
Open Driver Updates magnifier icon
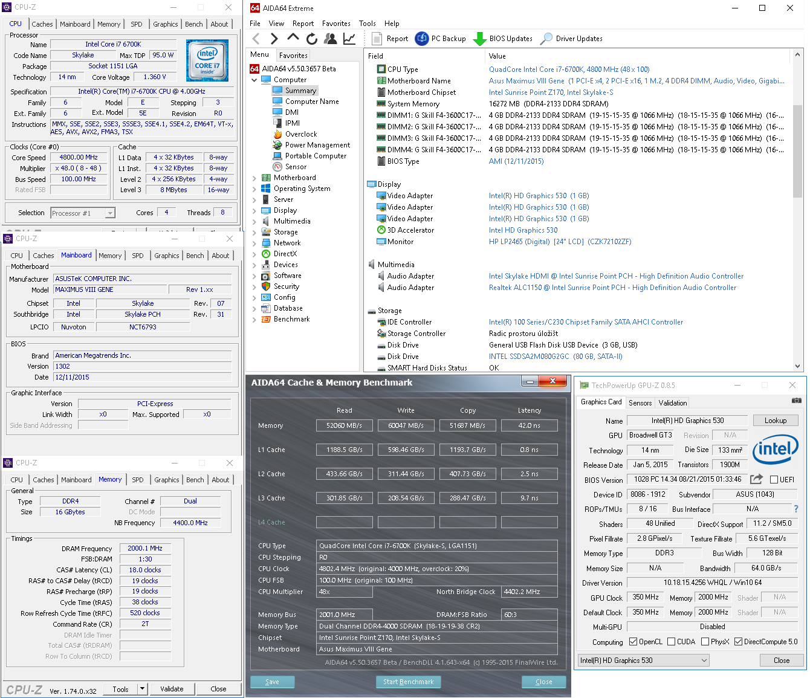546,39
